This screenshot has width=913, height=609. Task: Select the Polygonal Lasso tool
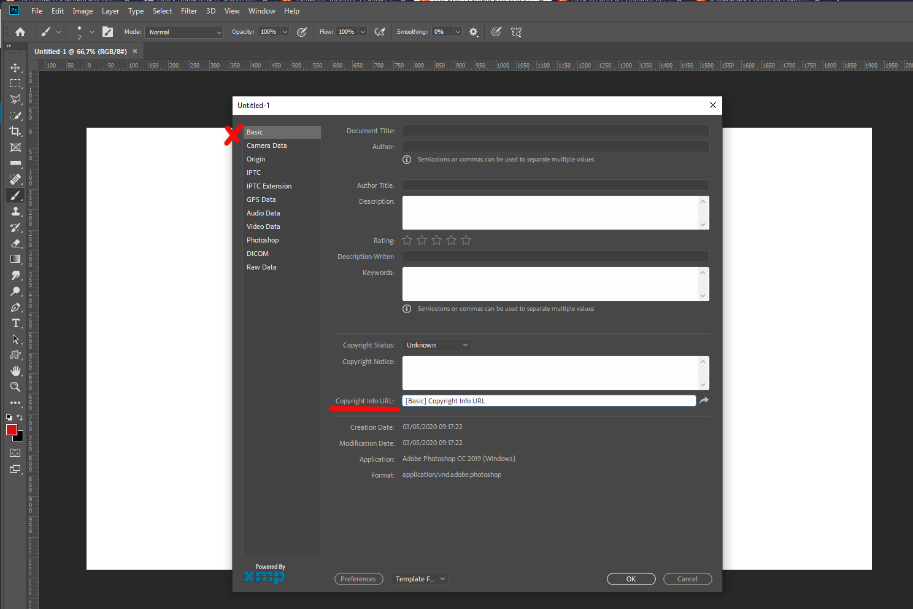tap(15, 99)
